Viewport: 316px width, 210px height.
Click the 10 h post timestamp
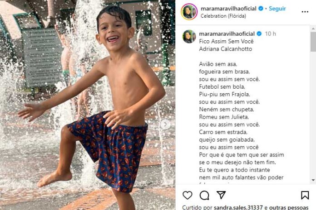point(271,33)
